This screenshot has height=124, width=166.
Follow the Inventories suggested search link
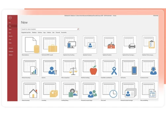pos(64,32)
